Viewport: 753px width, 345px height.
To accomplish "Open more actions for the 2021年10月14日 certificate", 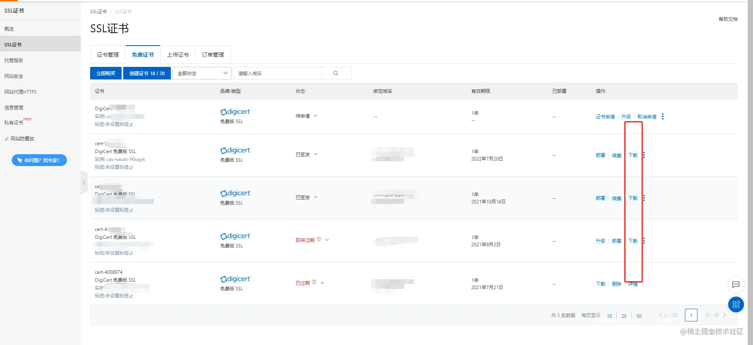I will click(x=644, y=198).
